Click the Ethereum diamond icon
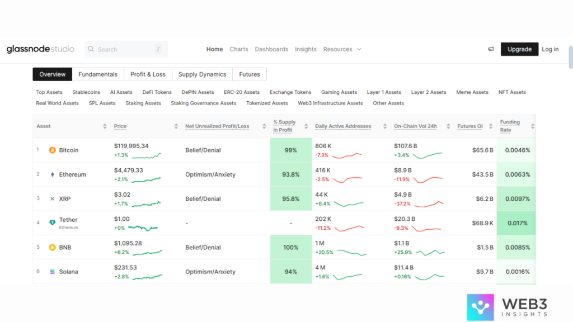The image size is (573, 322). coord(52,174)
